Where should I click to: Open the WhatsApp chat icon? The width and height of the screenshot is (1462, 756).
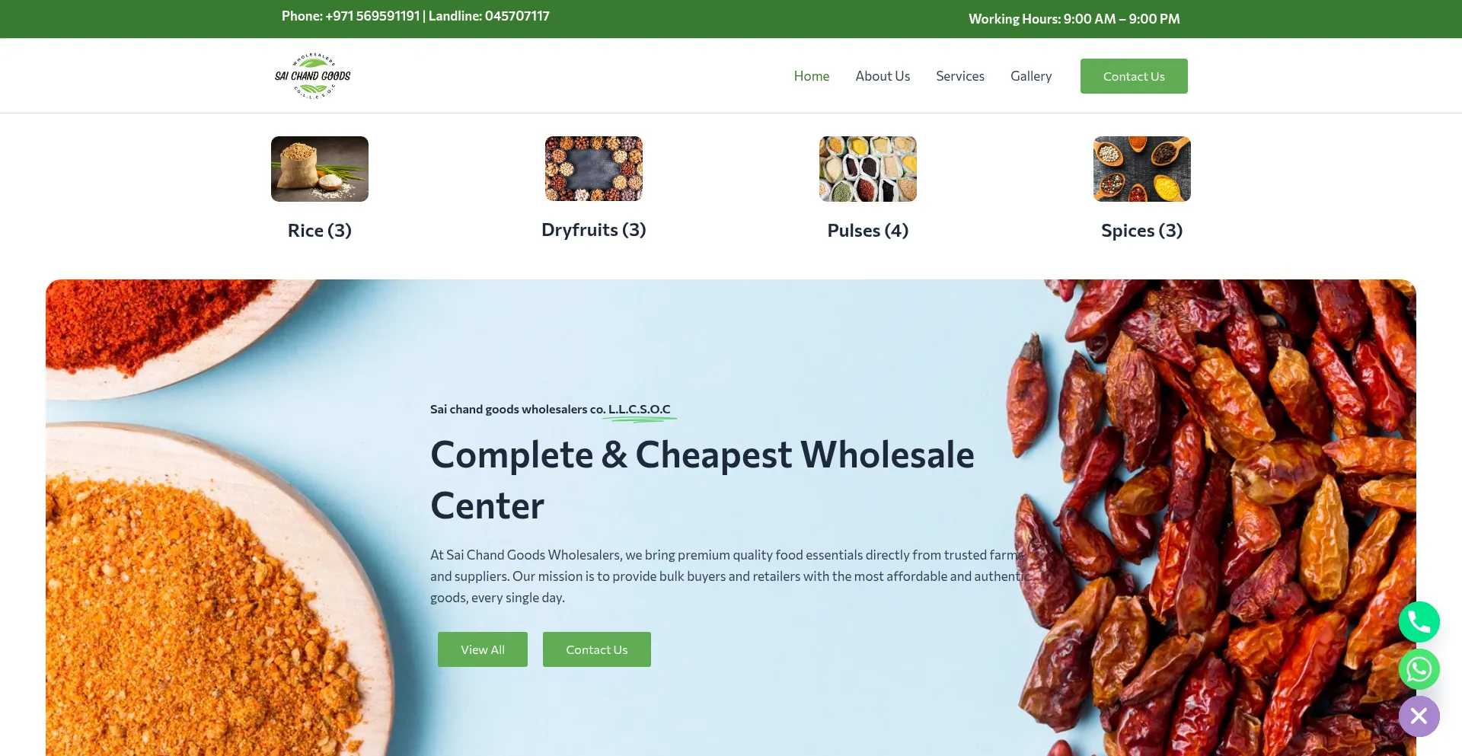1419,669
